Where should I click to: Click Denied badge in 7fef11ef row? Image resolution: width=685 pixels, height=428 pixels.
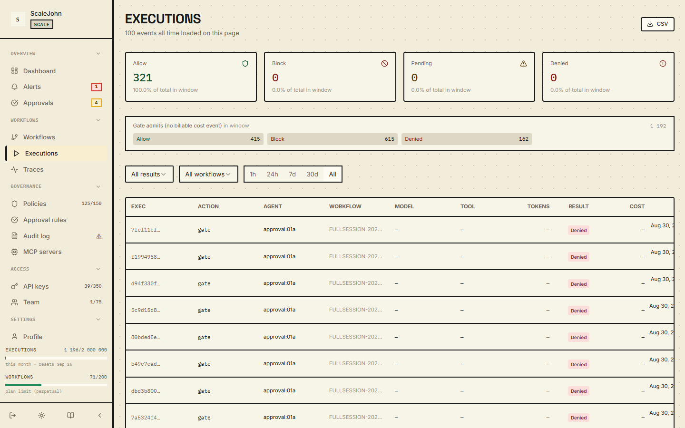[578, 230]
